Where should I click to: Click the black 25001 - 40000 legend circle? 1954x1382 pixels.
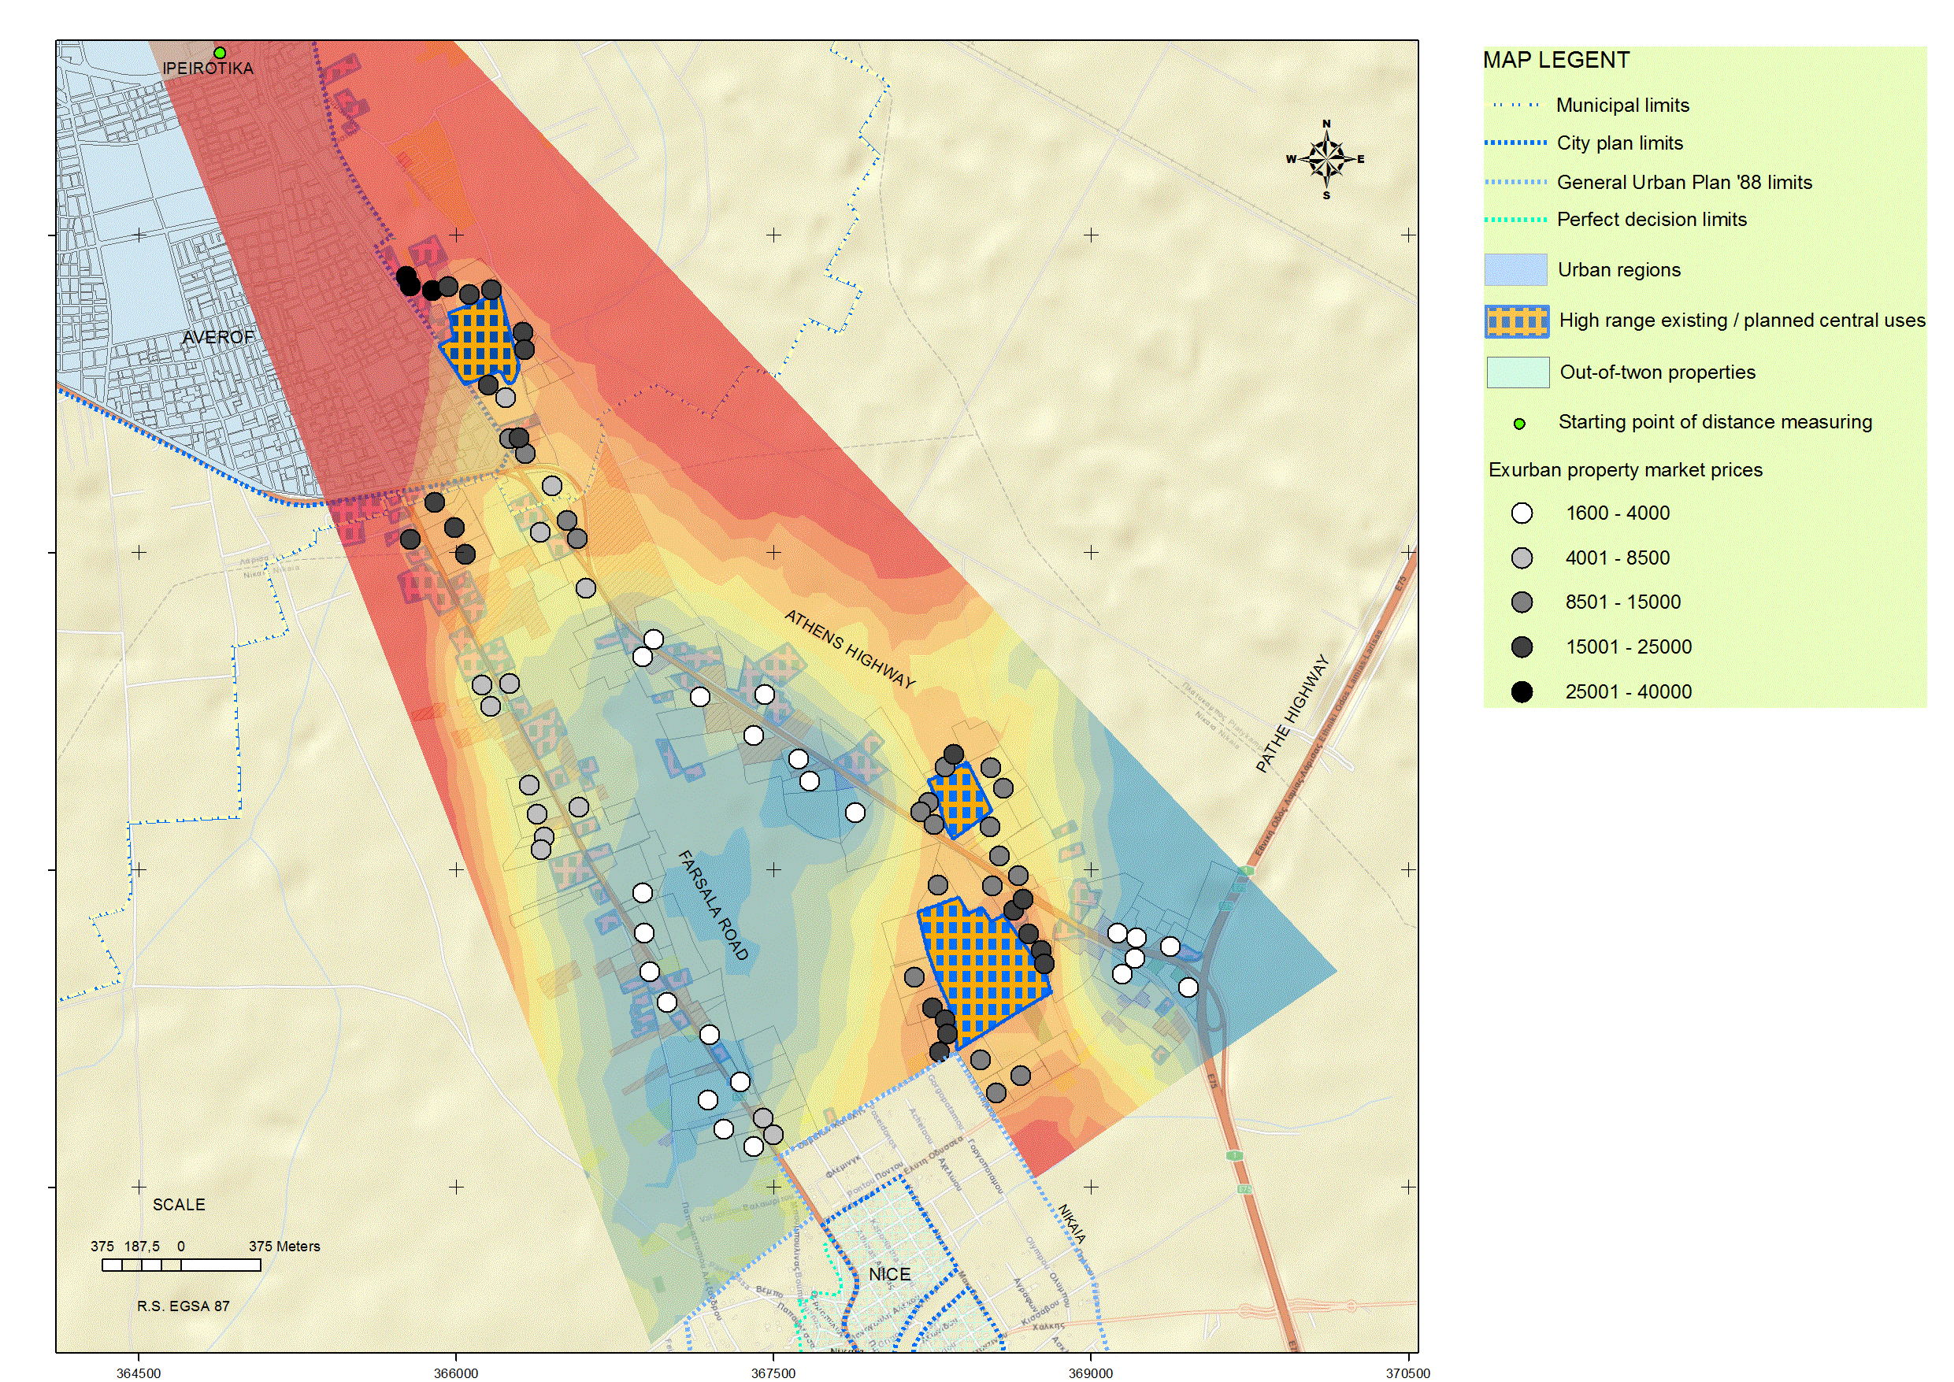tap(1522, 692)
